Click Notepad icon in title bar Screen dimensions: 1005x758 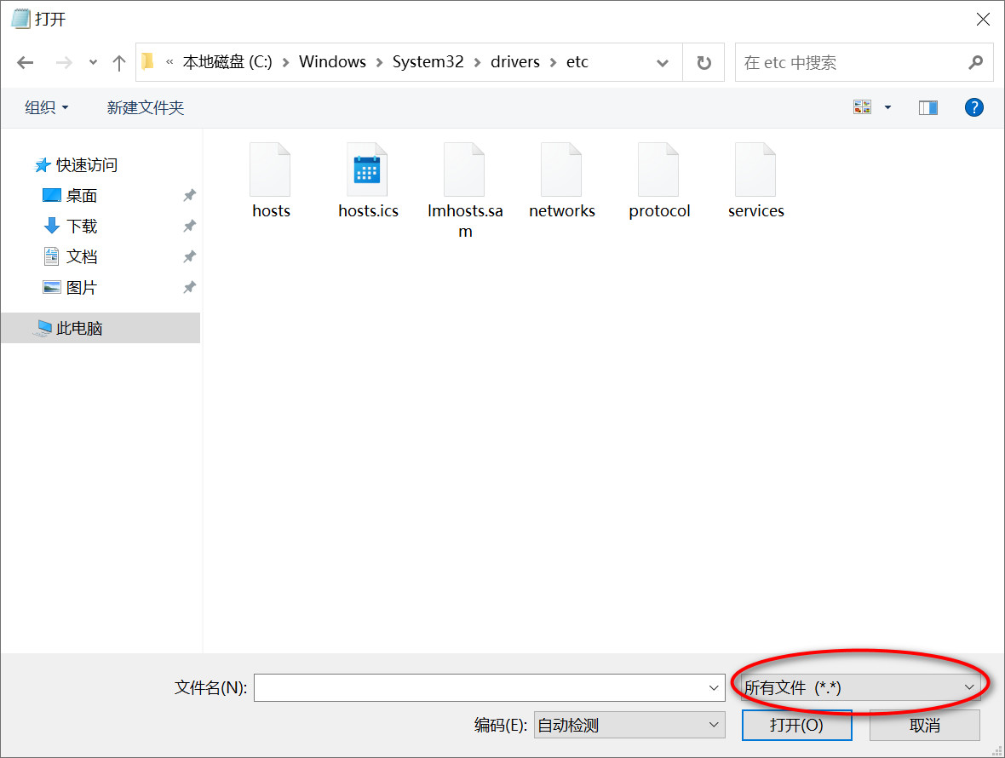20,19
